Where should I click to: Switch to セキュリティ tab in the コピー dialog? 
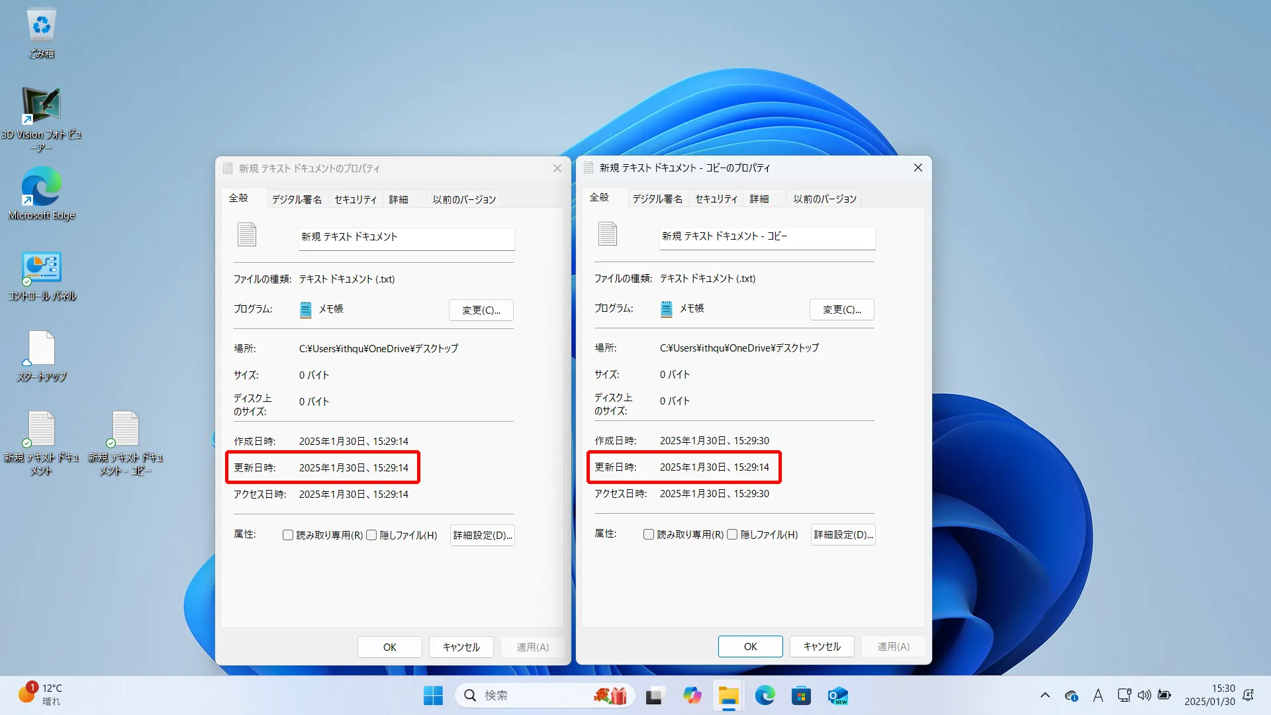tap(716, 199)
